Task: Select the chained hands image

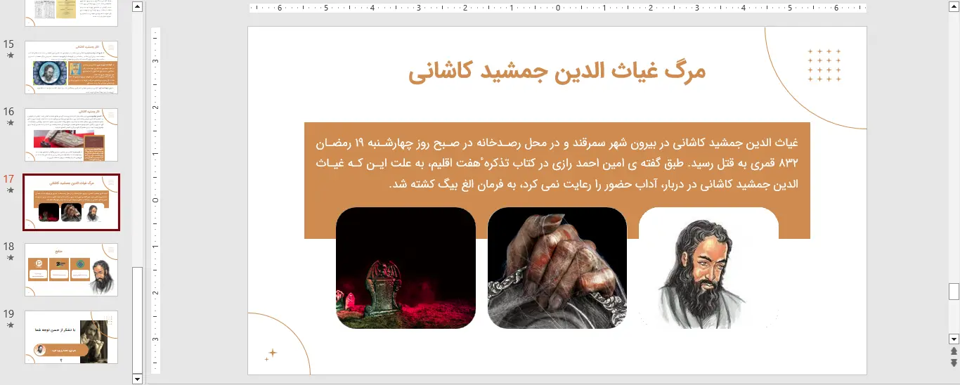Action: pos(557,268)
